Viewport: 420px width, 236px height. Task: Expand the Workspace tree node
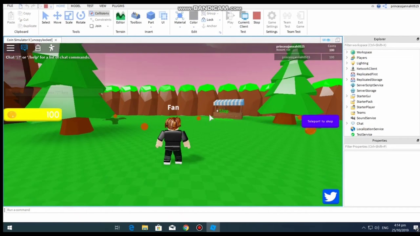pyautogui.click(x=347, y=52)
